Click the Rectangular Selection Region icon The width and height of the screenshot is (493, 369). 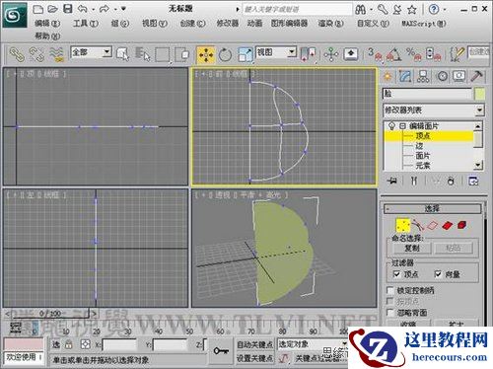pos(163,54)
